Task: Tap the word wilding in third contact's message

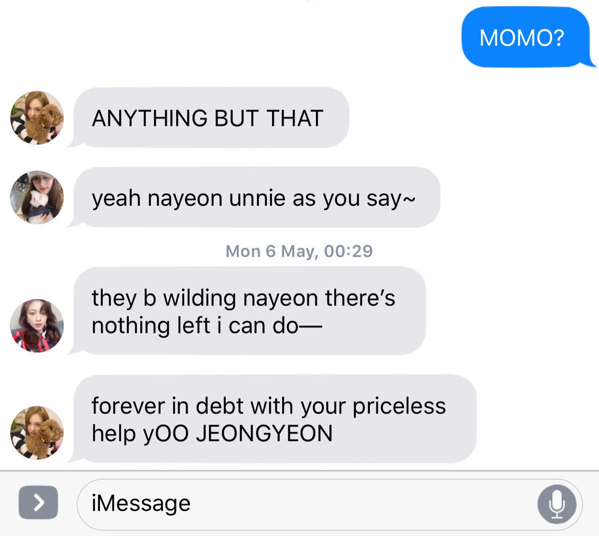Action: pyautogui.click(x=200, y=299)
